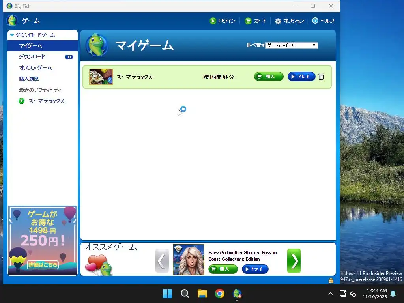Viewport: 404px width, 303px height.
Task: Start ズーマ デラックス with the プレイ button
Action: (x=301, y=77)
